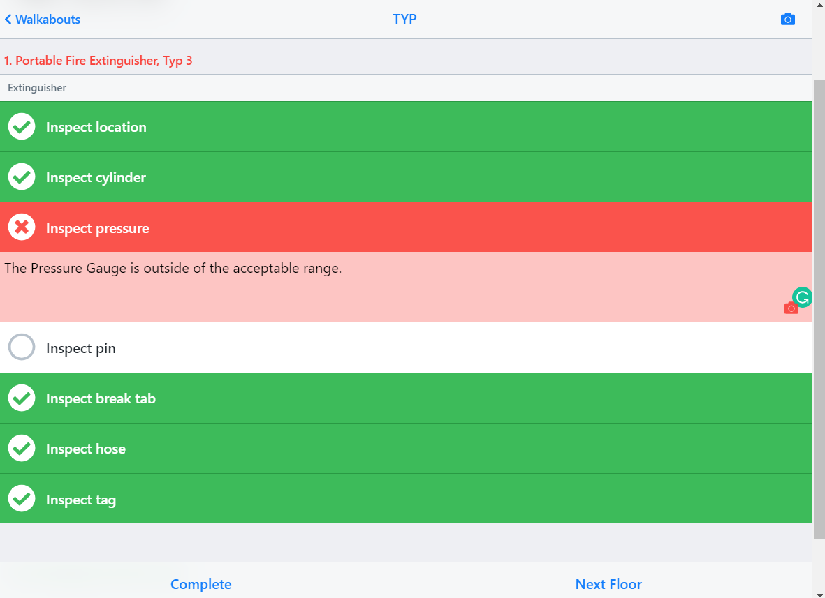Click the checkmark icon on Inspect location
This screenshot has width=825, height=598.
pos(22,126)
